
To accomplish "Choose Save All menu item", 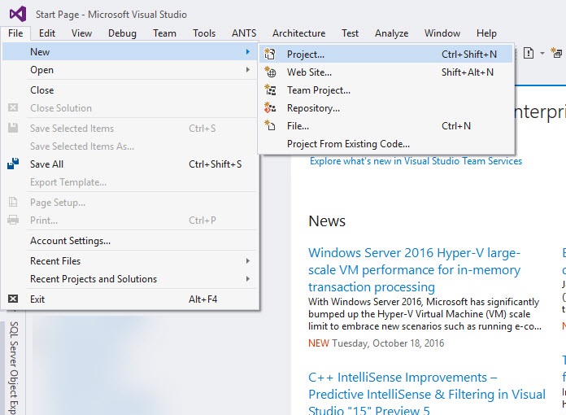I will (x=130, y=164).
